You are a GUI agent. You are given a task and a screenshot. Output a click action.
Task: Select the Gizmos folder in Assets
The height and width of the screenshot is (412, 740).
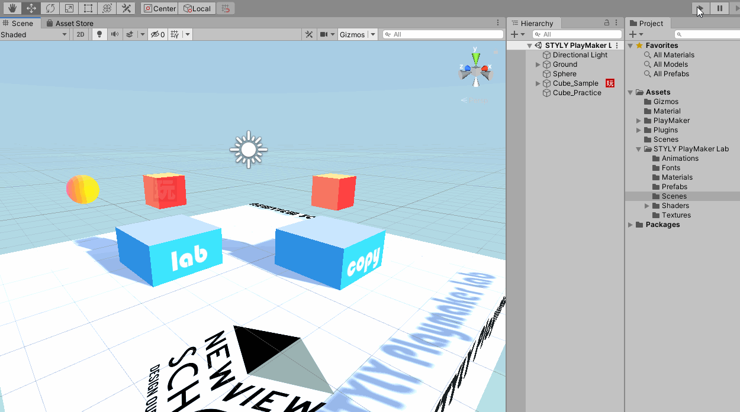point(665,102)
